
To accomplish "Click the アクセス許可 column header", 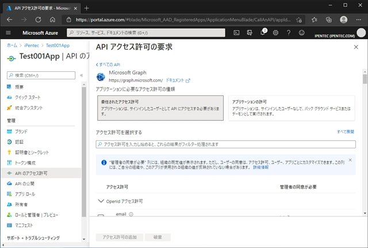I will point(117,187).
